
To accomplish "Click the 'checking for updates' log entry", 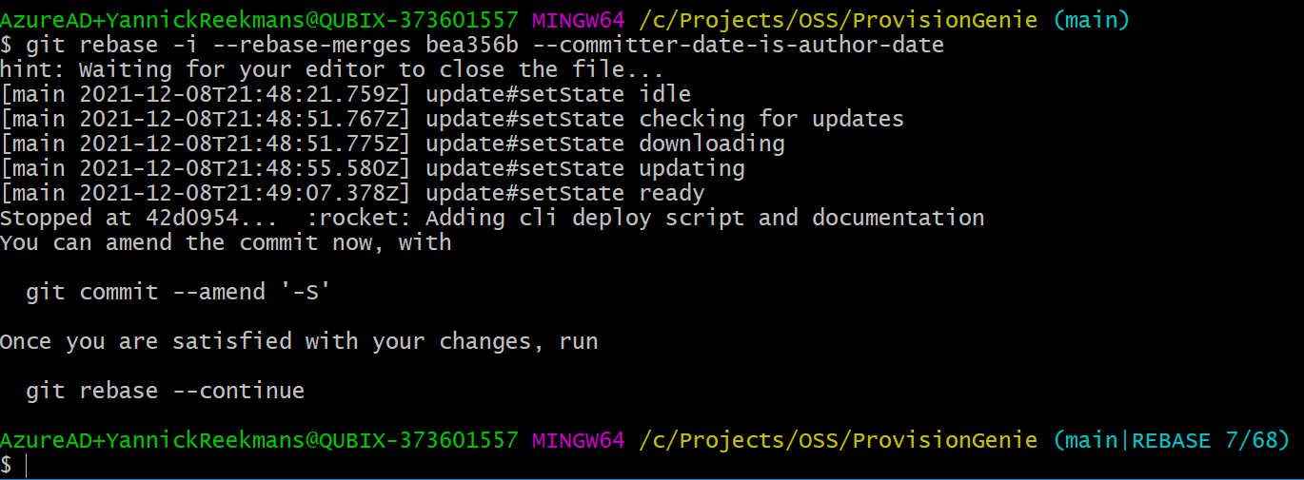I will tap(771, 119).
